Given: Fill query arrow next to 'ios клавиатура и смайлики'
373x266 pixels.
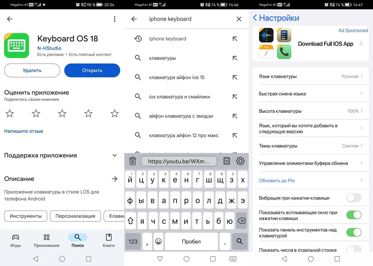Looking at the screenshot, I should click(x=235, y=97).
